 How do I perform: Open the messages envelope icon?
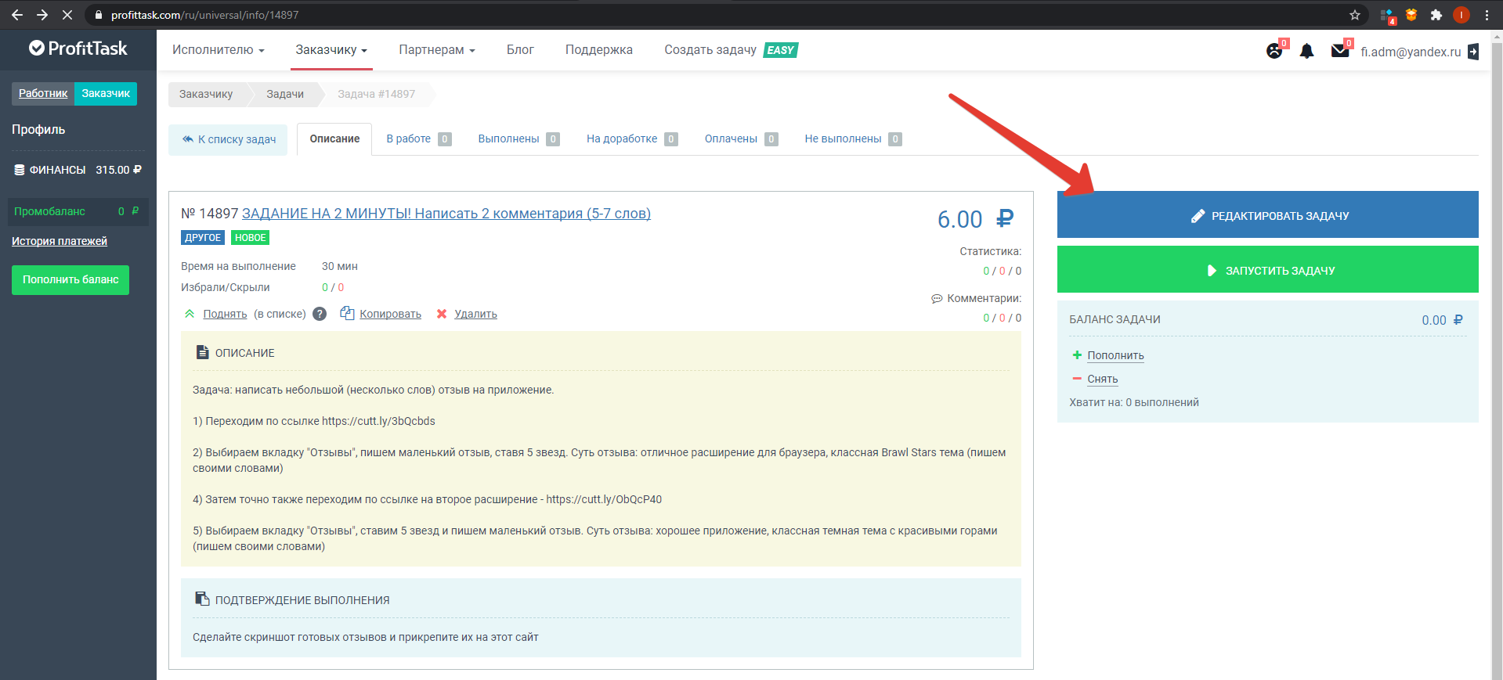(1339, 52)
